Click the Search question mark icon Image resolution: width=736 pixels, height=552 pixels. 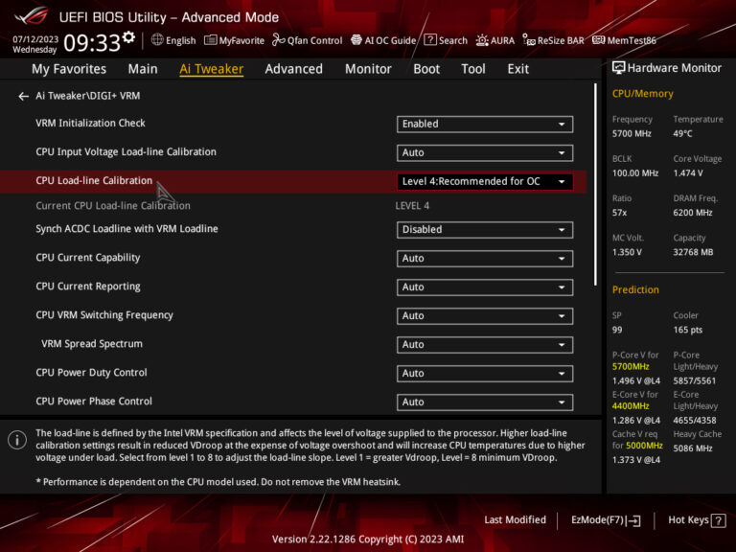[x=431, y=40]
